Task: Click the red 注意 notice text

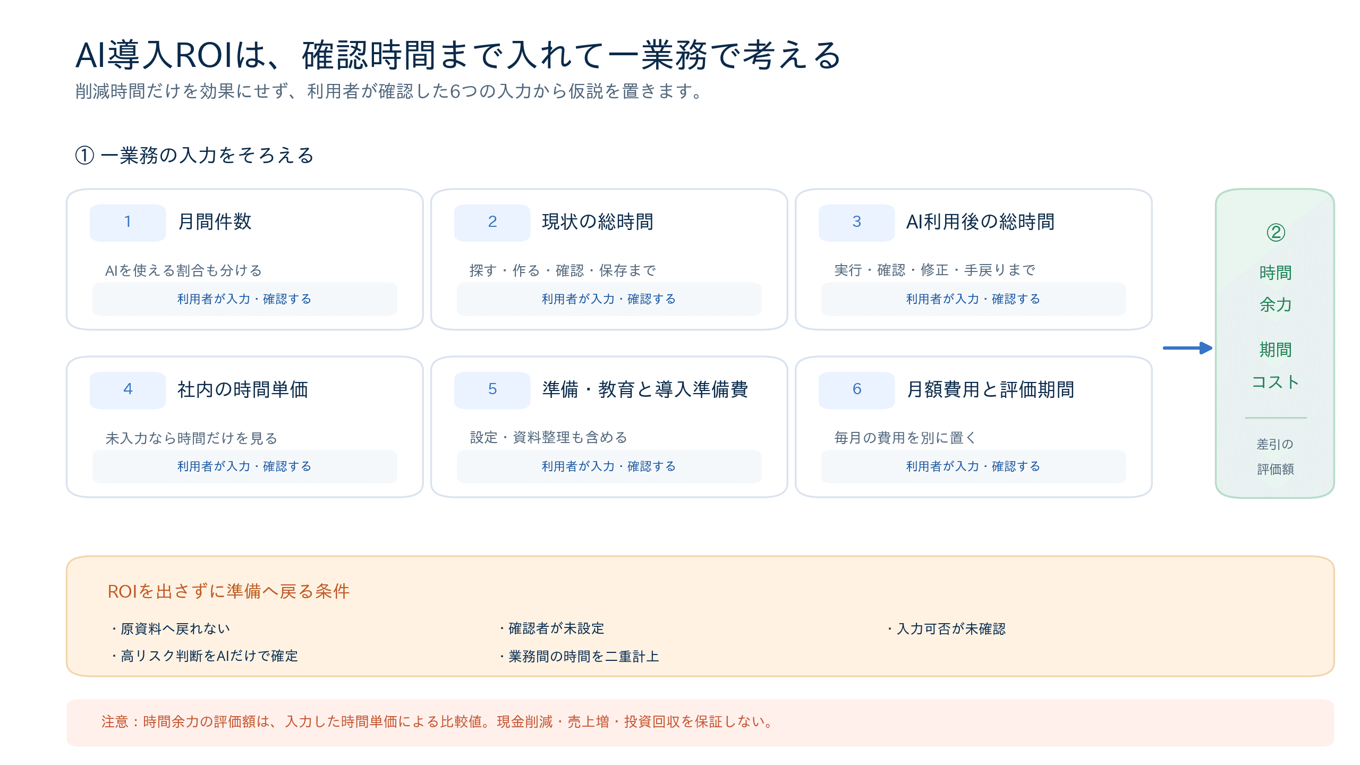Action: coord(438,721)
